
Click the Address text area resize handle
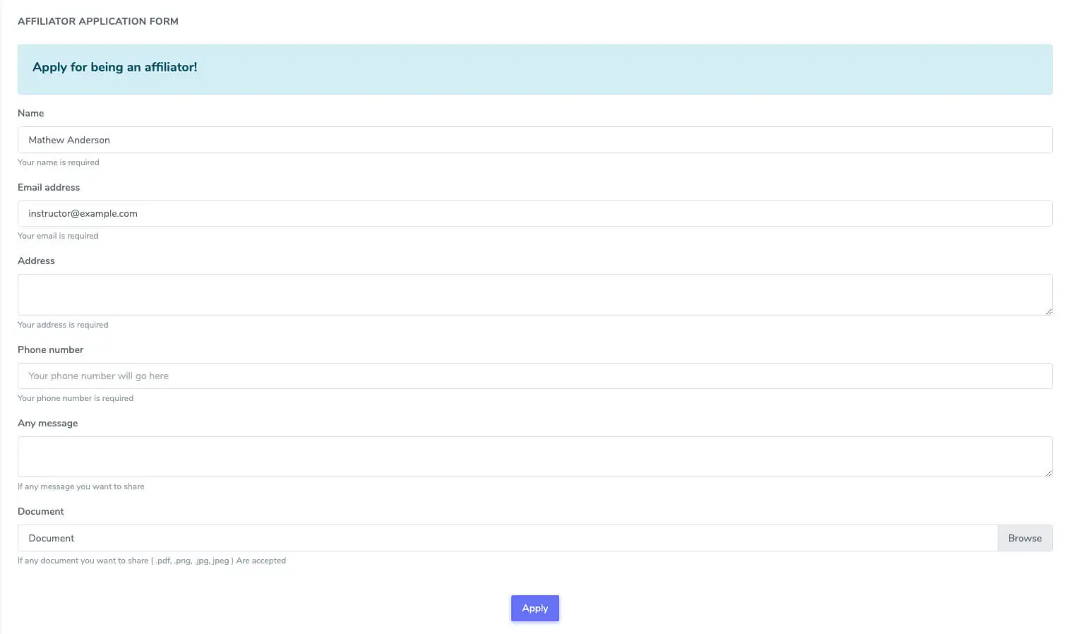click(1049, 311)
